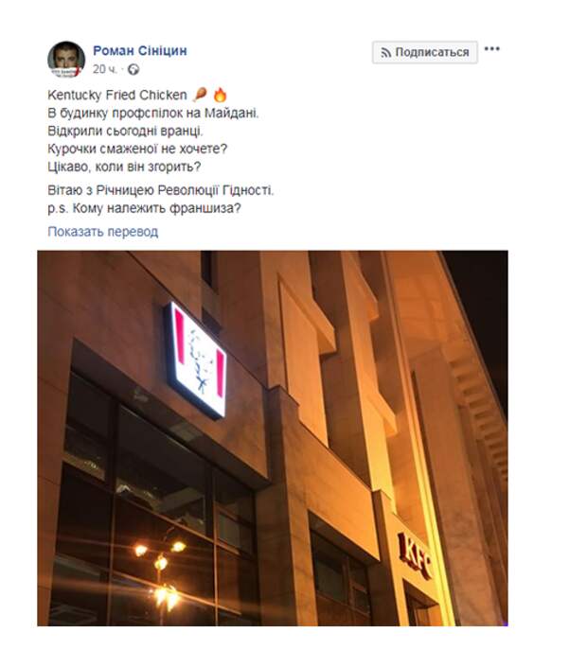The width and height of the screenshot is (587, 650).
Task: Click the street lamp reflection in window
Action: click(x=162, y=573)
